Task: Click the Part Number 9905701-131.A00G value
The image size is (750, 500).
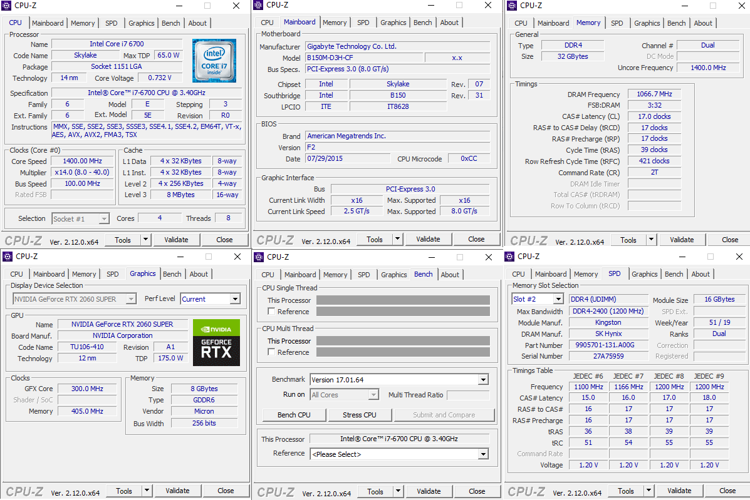Action: click(x=608, y=345)
